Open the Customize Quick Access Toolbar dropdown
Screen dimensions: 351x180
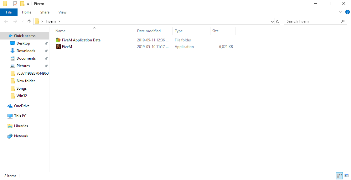click(28, 4)
